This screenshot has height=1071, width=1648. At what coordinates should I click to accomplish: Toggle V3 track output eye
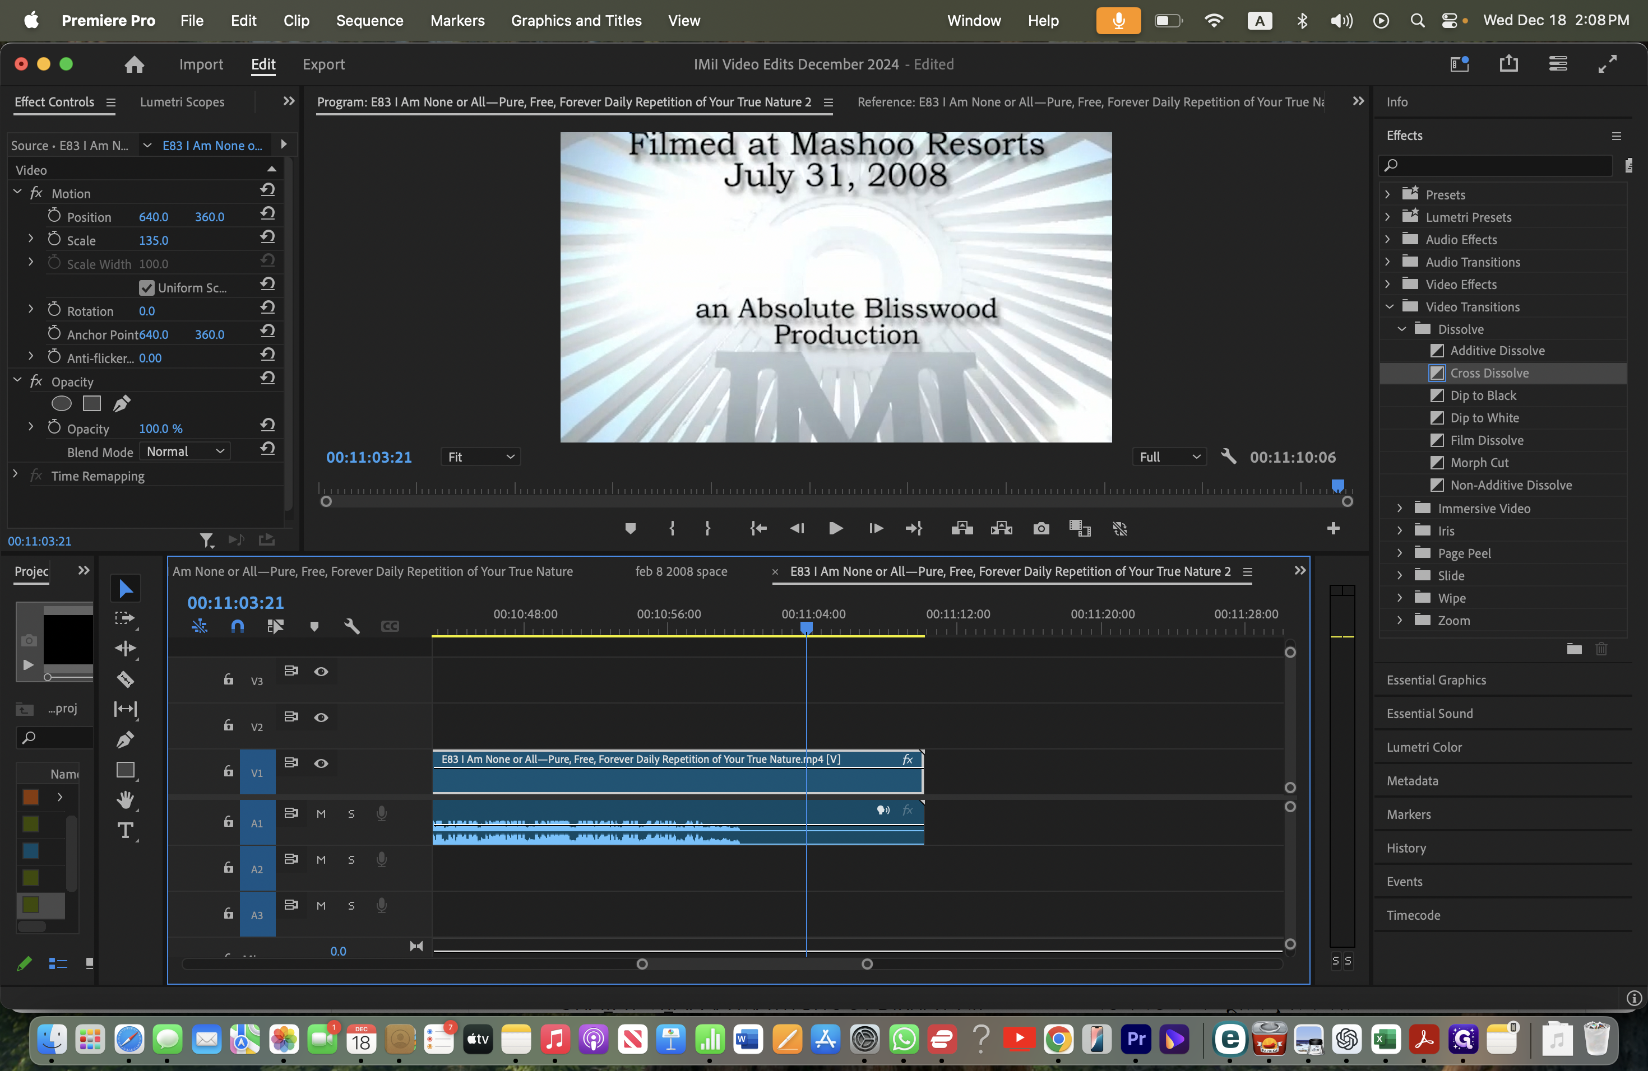click(321, 671)
